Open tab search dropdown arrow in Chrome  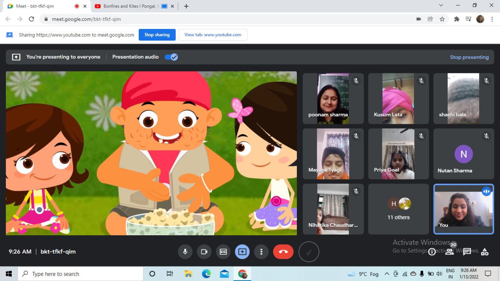tap(441, 5)
